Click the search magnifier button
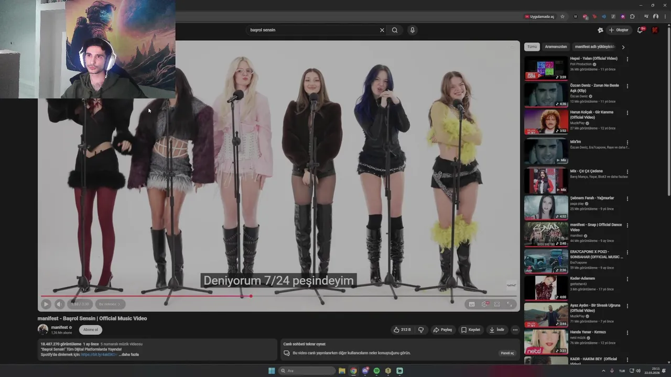 (395, 30)
